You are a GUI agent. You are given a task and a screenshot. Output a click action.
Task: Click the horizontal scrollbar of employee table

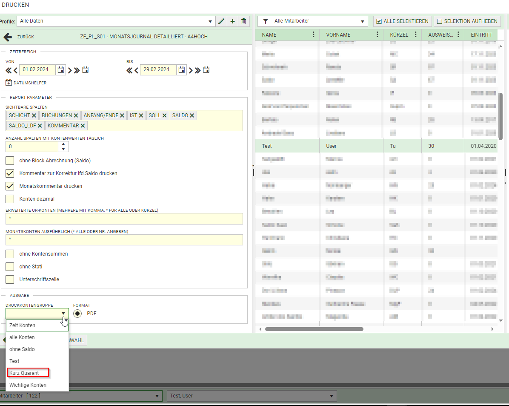tap(314, 329)
